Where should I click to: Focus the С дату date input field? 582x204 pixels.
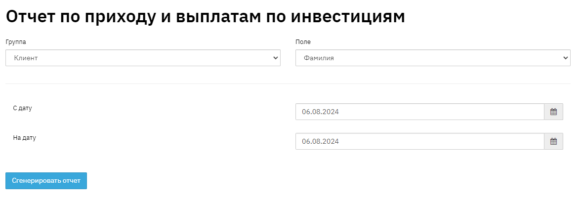pos(419,112)
